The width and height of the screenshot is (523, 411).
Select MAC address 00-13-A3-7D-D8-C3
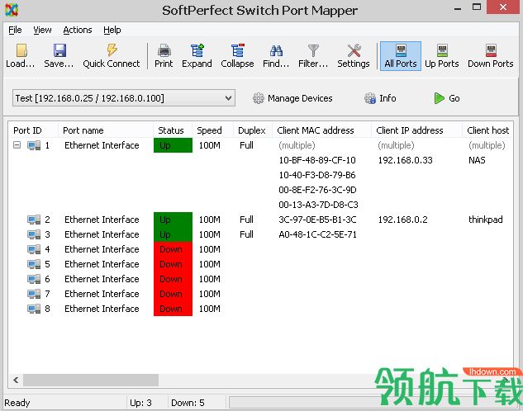click(x=318, y=205)
